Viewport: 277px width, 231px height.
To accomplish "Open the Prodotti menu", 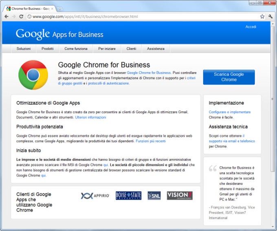I will [48, 48].
